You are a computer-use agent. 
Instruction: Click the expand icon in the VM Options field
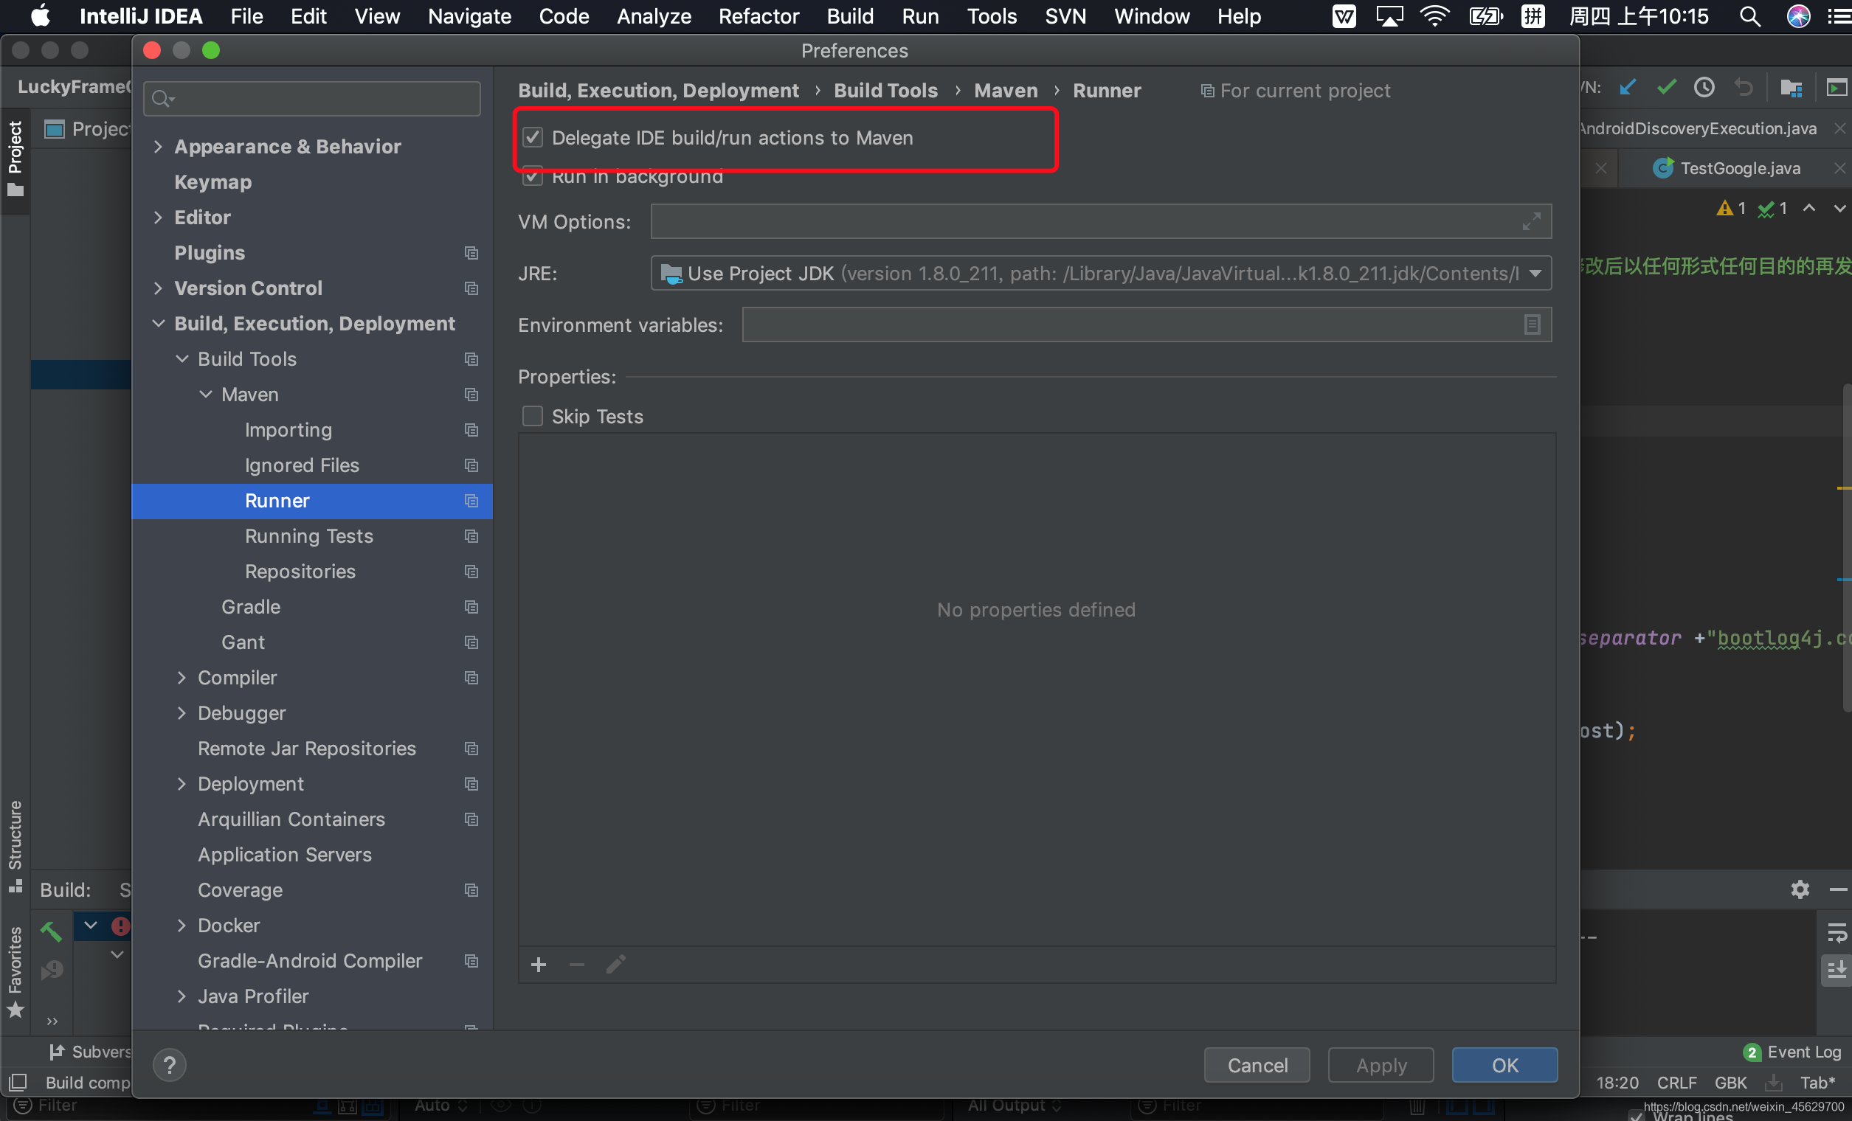tap(1531, 221)
